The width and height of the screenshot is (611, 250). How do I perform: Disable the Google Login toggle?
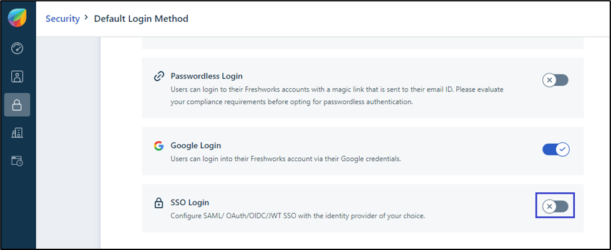click(555, 149)
